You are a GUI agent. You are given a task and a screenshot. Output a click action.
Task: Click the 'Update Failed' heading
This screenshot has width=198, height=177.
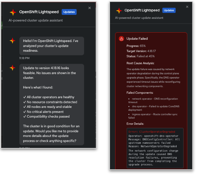coord(137,38)
